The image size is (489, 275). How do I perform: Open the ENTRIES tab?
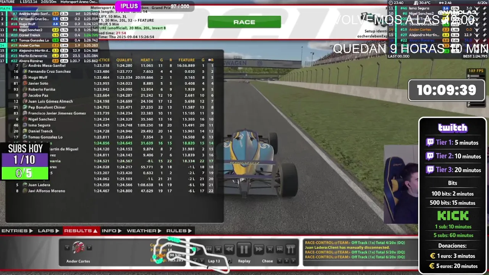[x=17, y=231]
